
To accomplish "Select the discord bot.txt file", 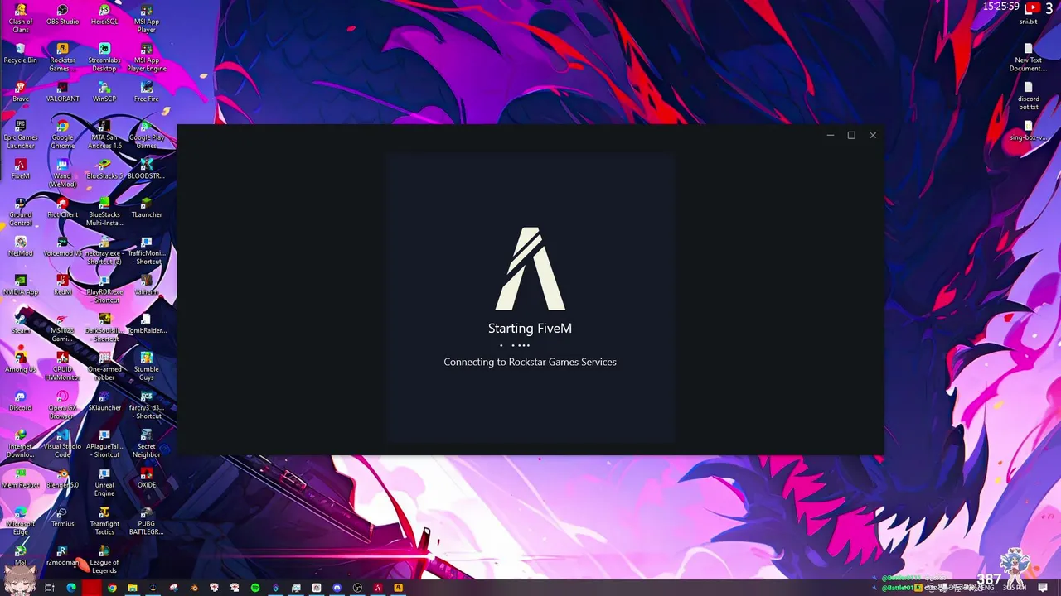I will (1029, 95).
